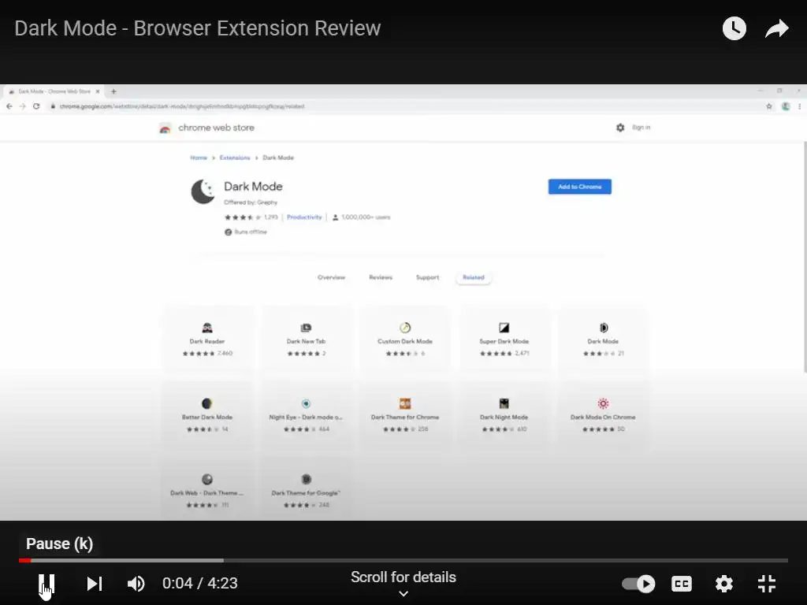Click the Productivity category link
Screen dimensions: 807x605
coord(304,217)
